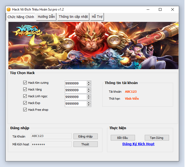Click the Thoát button
Viewport: 185px width, 167px height.
point(85,144)
